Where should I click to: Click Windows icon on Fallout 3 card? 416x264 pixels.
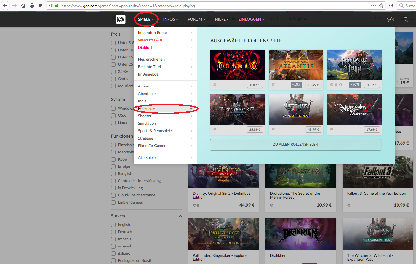349,205
